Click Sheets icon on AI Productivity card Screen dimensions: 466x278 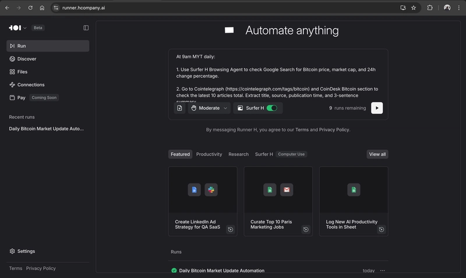[354, 189]
